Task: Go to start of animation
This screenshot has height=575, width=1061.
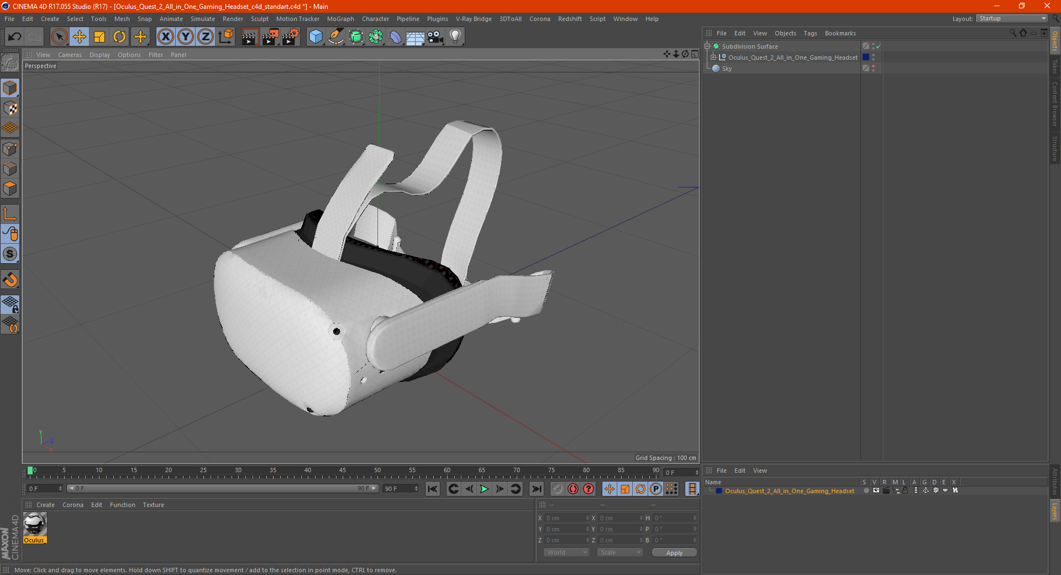Action: coord(433,489)
